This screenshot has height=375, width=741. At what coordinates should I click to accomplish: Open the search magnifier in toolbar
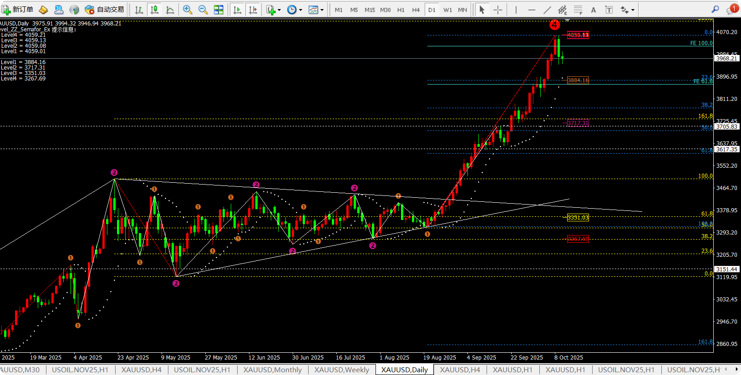[x=715, y=10]
